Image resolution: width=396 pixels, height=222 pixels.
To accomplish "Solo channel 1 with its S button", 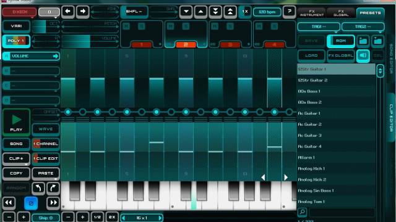I will [142, 26].
